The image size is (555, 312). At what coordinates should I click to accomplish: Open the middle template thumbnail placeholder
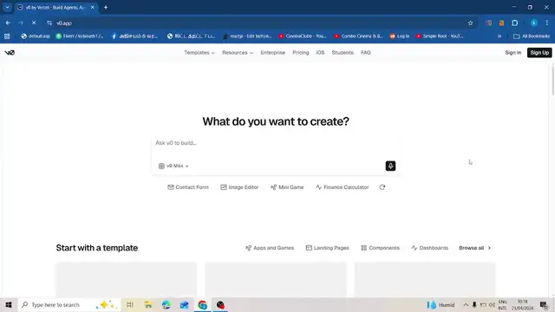coord(276,279)
